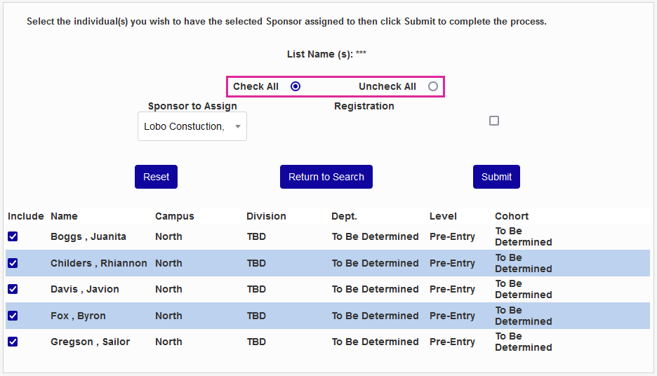
Task: Tick the Registration checkbox
Action: coord(494,121)
